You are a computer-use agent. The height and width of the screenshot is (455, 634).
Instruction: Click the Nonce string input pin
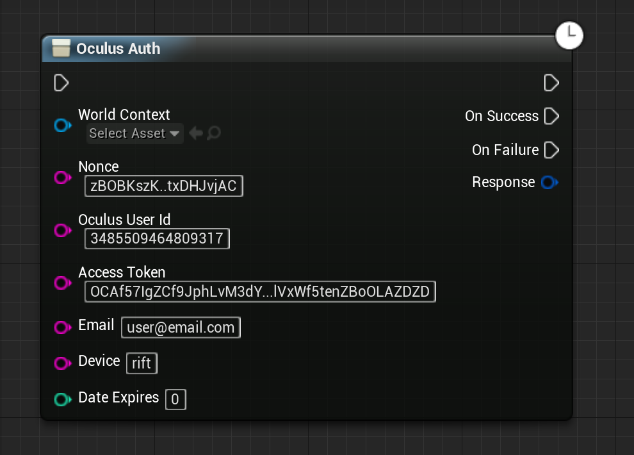(62, 178)
